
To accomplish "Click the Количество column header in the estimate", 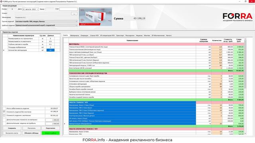I will (x=217, y=41).
